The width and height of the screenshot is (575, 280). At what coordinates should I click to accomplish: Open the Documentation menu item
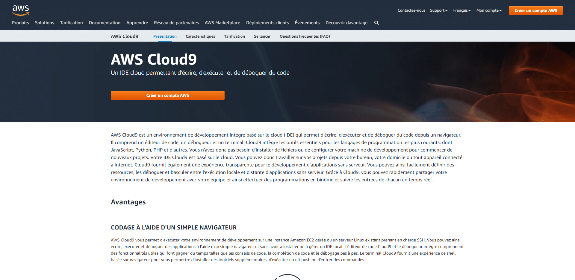click(x=105, y=23)
